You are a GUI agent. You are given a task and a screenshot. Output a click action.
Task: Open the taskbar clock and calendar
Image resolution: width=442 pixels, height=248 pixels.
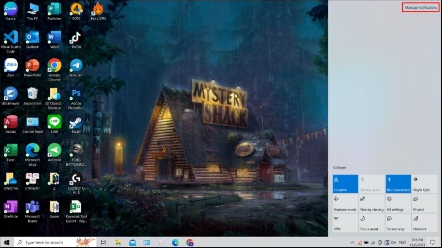point(417,242)
